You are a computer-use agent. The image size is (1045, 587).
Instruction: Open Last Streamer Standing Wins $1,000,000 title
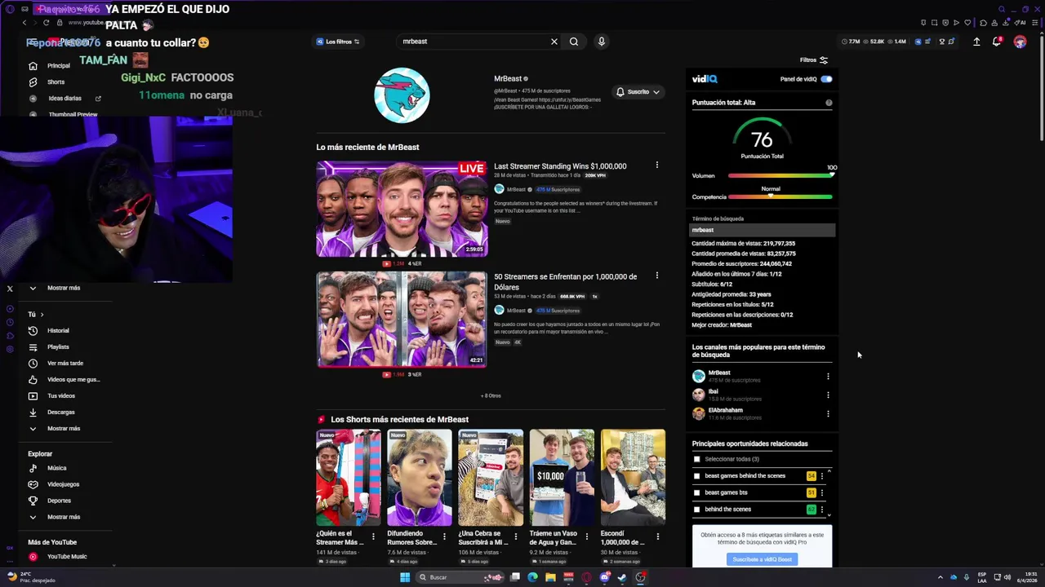point(560,166)
